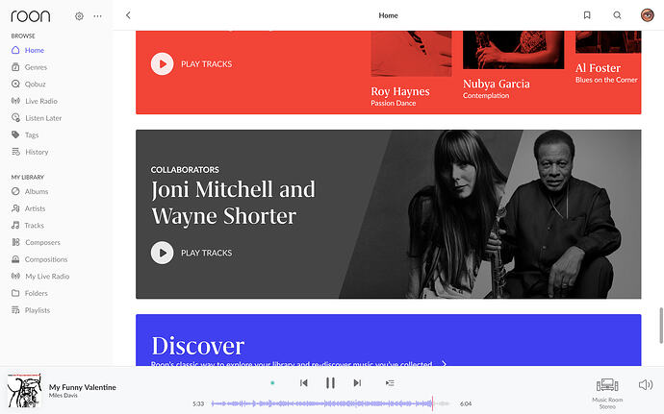
Task: Go to the previous track
Action: point(304,382)
